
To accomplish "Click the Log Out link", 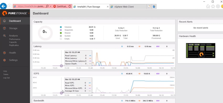I will (x=6, y=78).
